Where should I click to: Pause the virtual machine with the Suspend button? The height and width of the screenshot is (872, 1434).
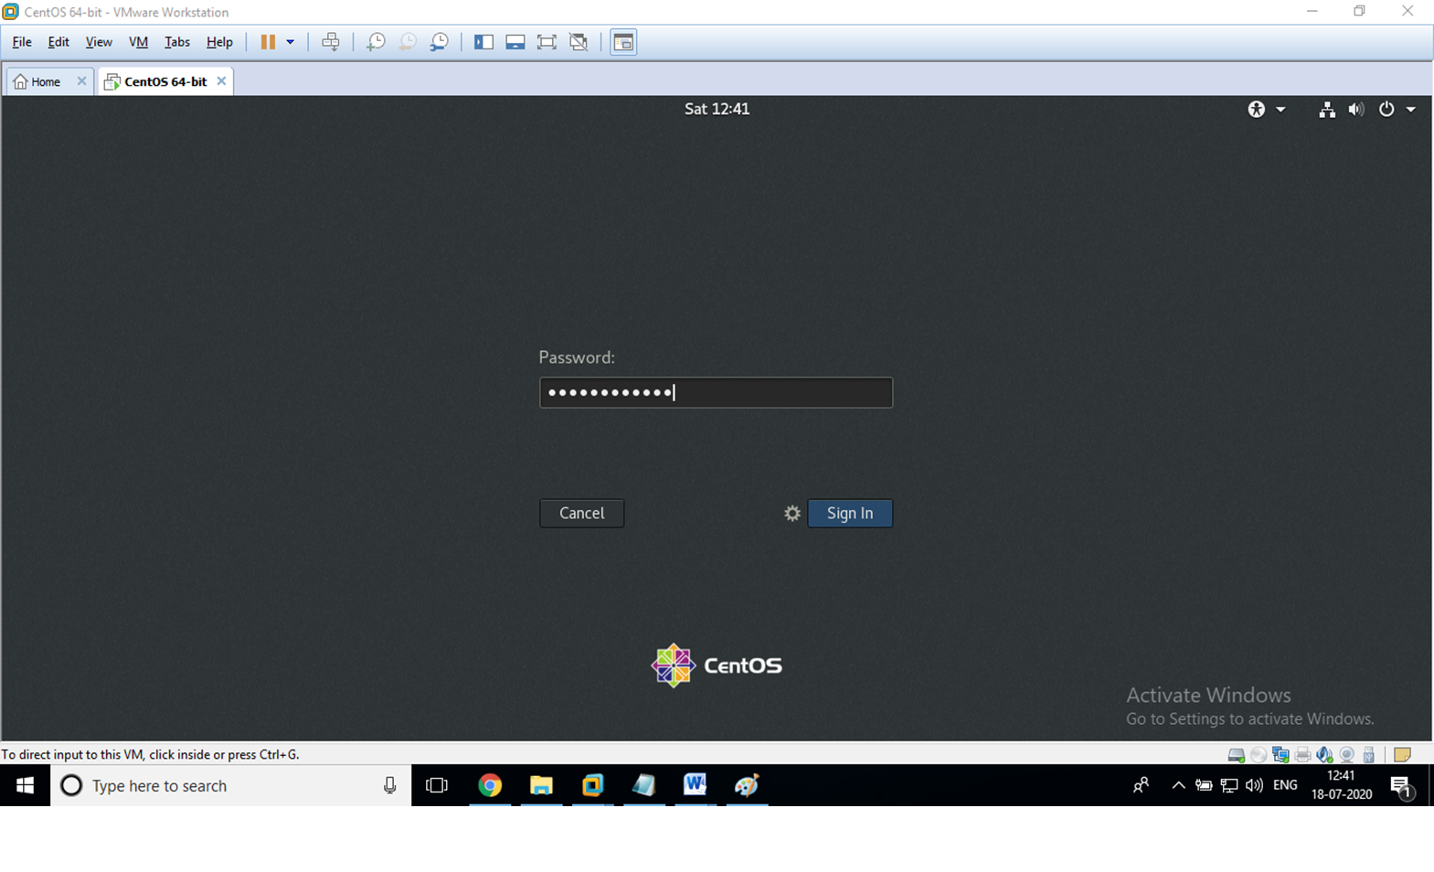pyautogui.click(x=268, y=42)
